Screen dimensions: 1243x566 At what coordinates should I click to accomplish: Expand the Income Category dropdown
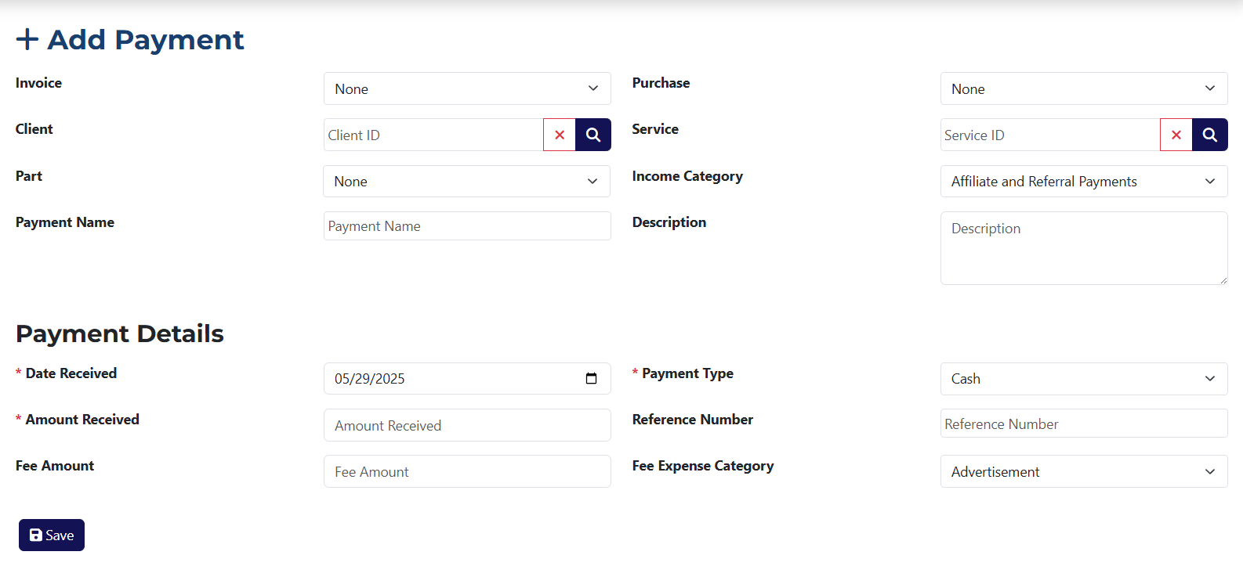[x=1084, y=181]
